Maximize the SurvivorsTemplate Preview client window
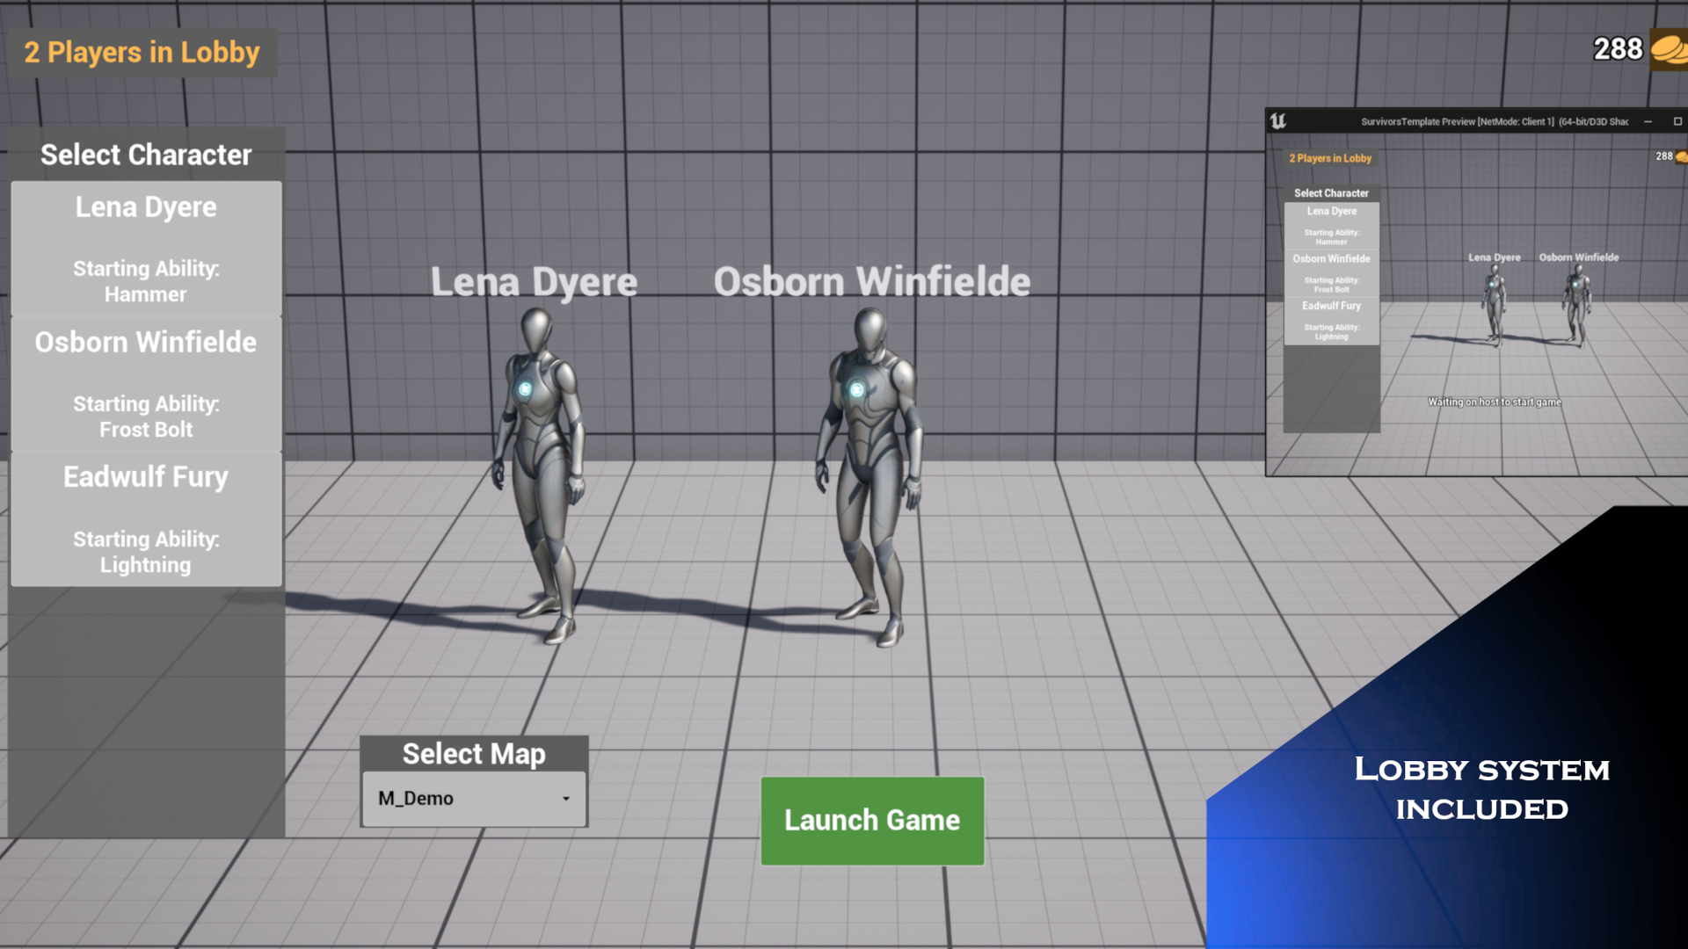This screenshot has width=1688, height=949. tap(1677, 121)
